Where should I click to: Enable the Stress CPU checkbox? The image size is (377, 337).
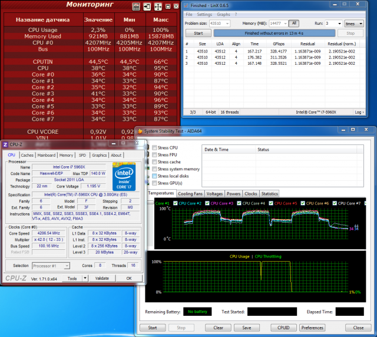(154, 148)
